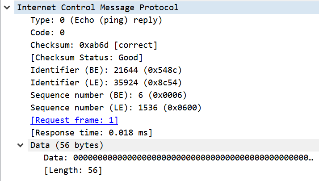Viewport: 319px width, 181px height.
Task: Click the truncation ellipsis after Data zeros
Action: (311, 158)
